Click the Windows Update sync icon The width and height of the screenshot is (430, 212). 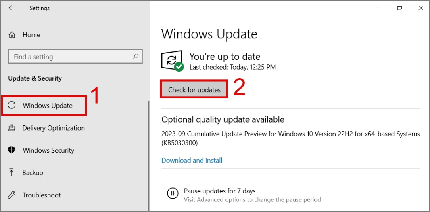[x=12, y=105]
